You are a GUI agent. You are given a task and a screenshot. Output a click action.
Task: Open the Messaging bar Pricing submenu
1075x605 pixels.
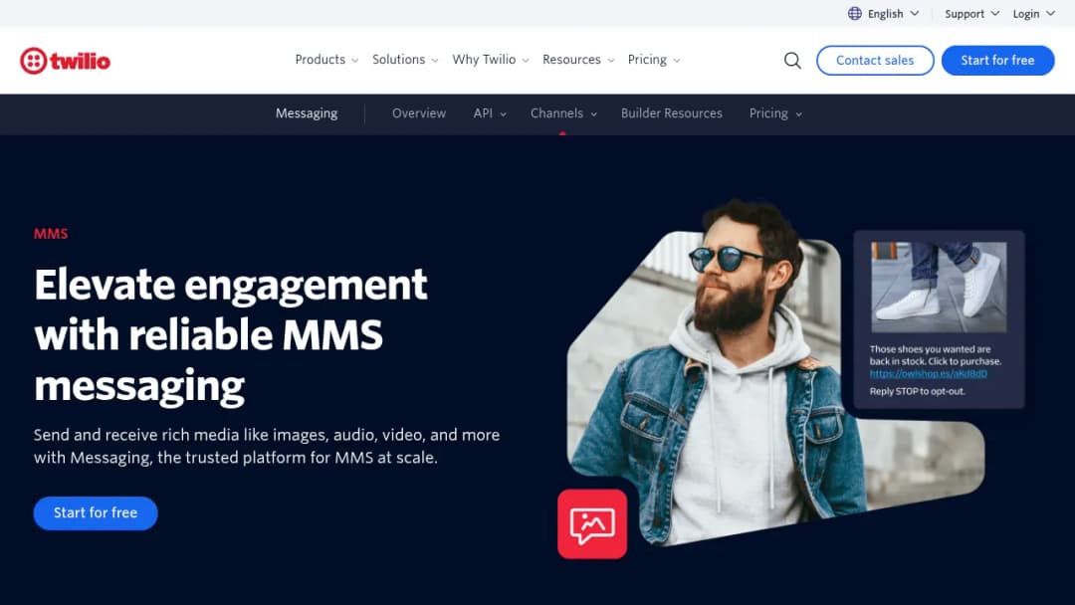(x=774, y=113)
